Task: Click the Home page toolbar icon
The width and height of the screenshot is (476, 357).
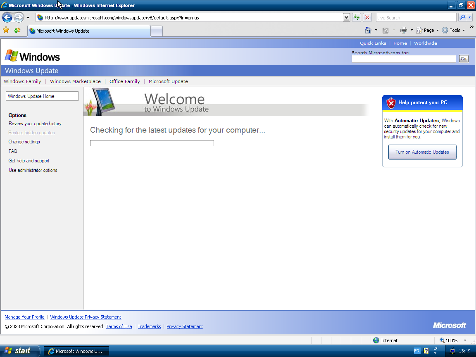Action: coord(368,30)
